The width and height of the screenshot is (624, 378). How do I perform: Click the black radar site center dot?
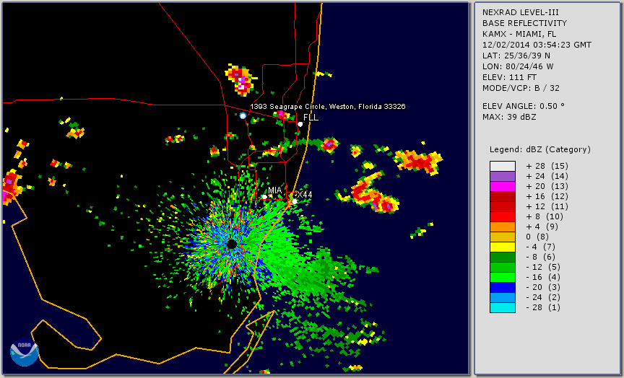click(232, 244)
